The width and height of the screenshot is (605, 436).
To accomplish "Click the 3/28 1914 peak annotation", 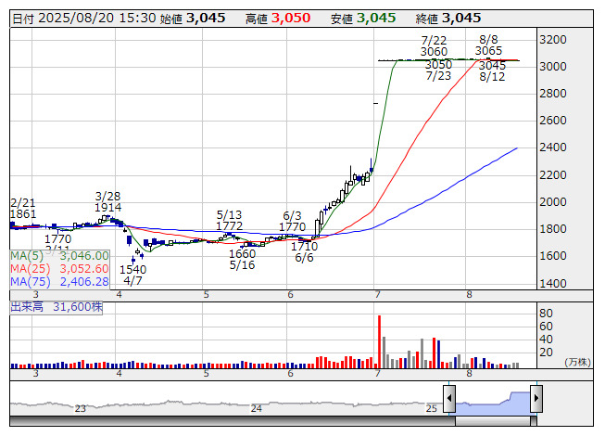I will [108, 201].
